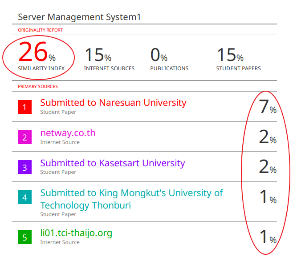Click the 26% similarity value
This screenshot has height=257, width=293.
coord(37,52)
